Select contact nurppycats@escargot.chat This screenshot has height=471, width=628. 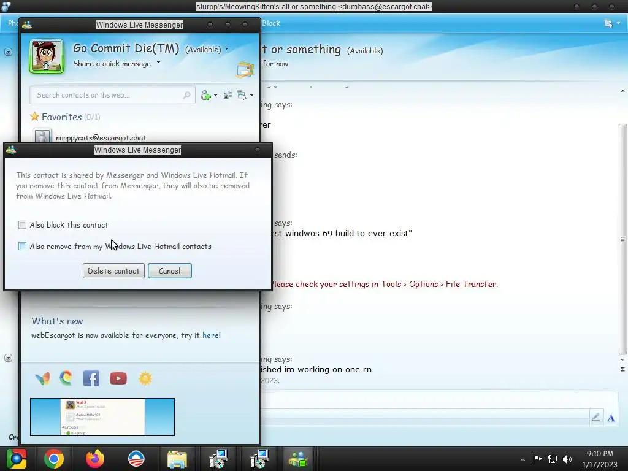click(x=101, y=138)
